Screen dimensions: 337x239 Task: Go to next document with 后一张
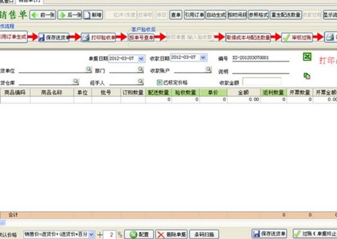pyautogui.click(x=70, y=15)
